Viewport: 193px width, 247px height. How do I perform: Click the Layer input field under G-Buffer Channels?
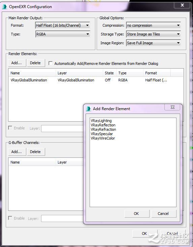tap(62, 219)
